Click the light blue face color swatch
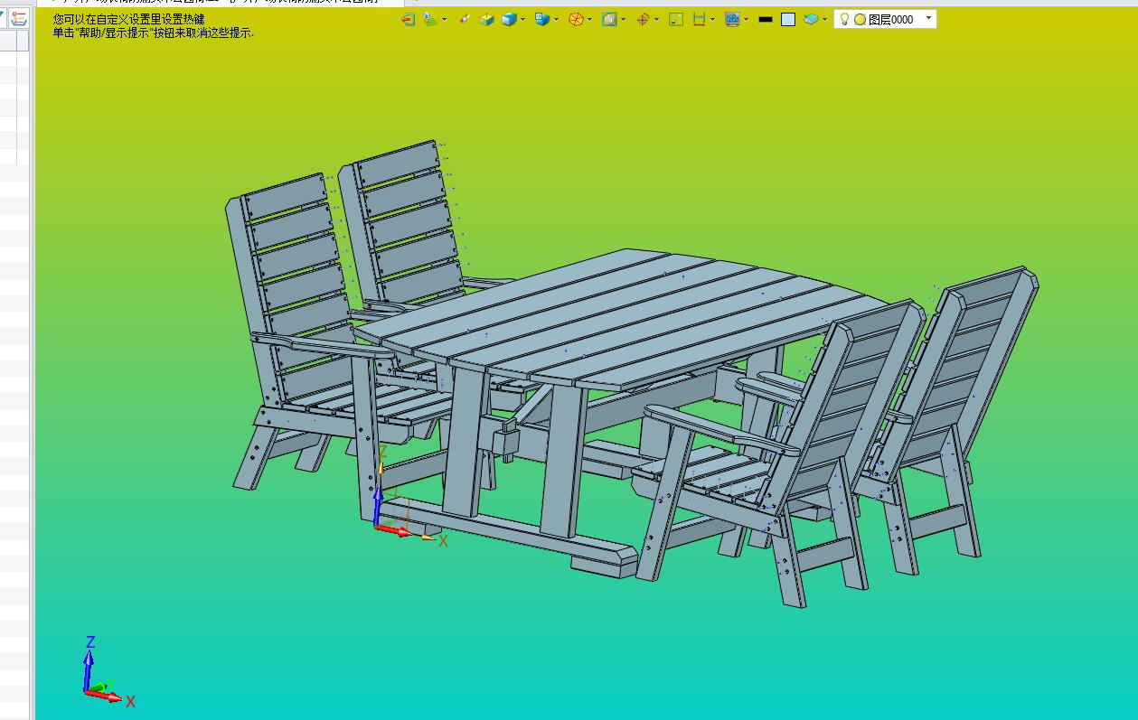Viewport: 1138px width, 720px height. (788, 19)
